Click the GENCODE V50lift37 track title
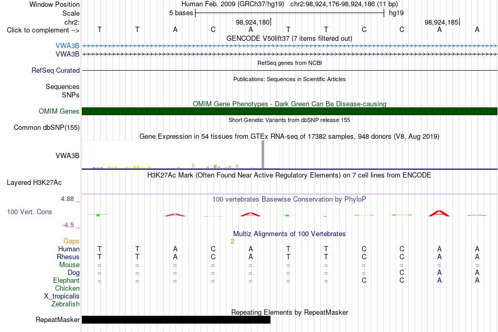The image size is (498, 332). (289, 38)
